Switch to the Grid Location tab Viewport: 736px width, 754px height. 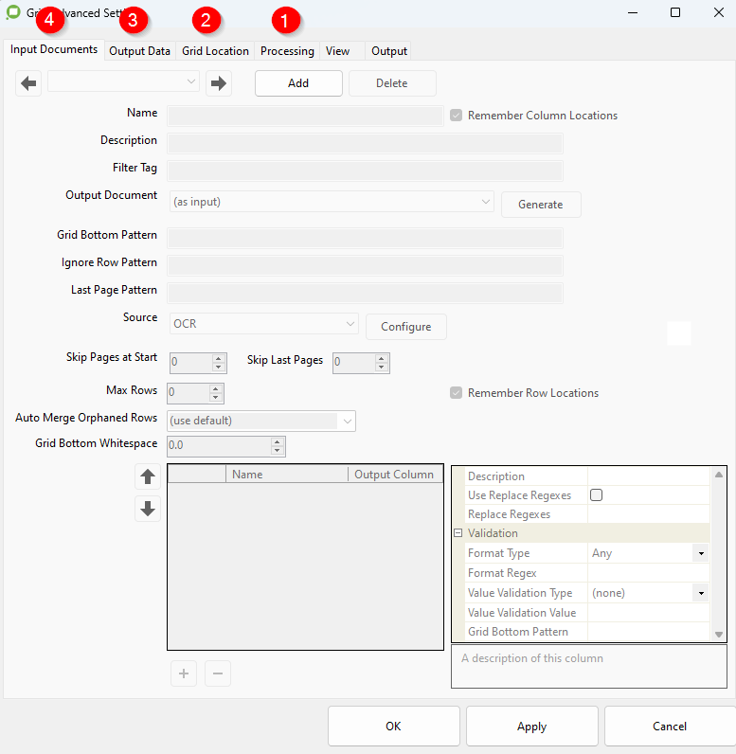pyautogui.click(x=215, y=51)
